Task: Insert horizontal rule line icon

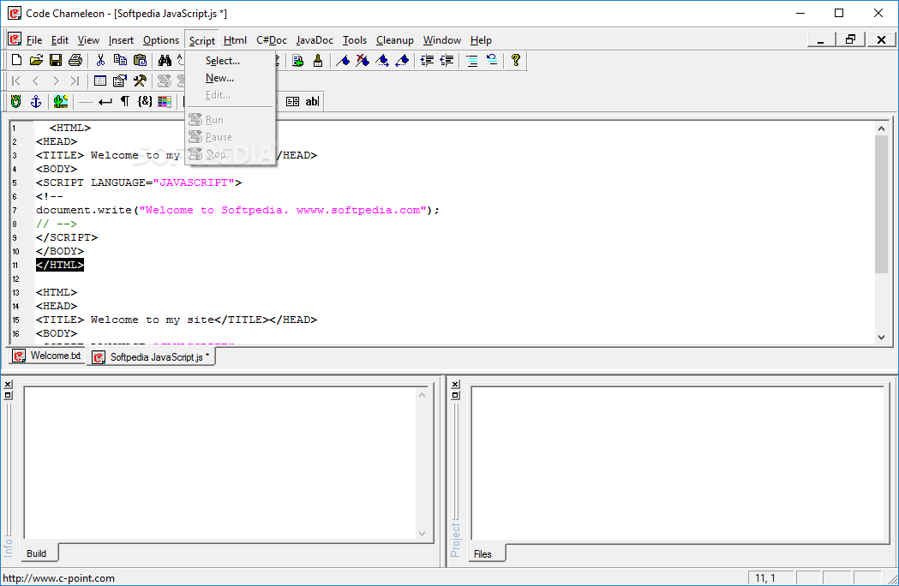Action: (86, 102)
